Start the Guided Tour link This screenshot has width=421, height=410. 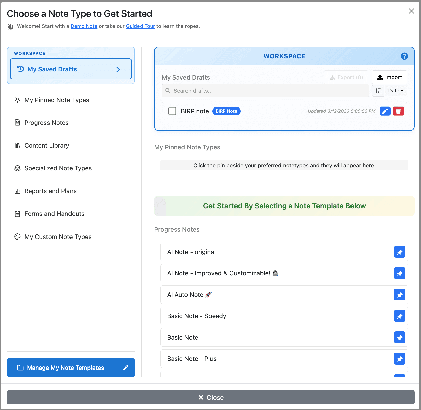[x=141, y=26]
